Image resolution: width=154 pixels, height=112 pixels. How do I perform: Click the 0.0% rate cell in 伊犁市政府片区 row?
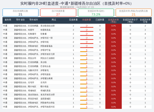113,107
